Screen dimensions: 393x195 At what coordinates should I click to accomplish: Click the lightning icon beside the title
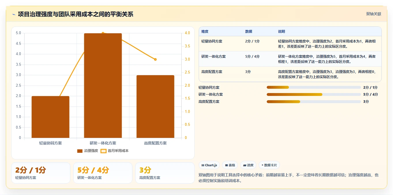(14, 14)
